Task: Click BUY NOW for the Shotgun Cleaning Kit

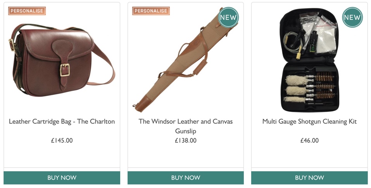Action: coord(309,178)
